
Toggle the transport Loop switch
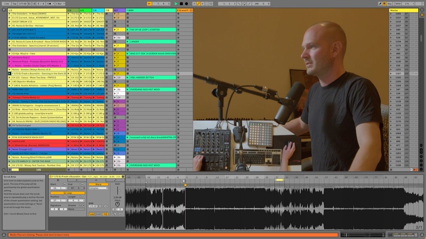pyautogui.click(x=244, y=4)
